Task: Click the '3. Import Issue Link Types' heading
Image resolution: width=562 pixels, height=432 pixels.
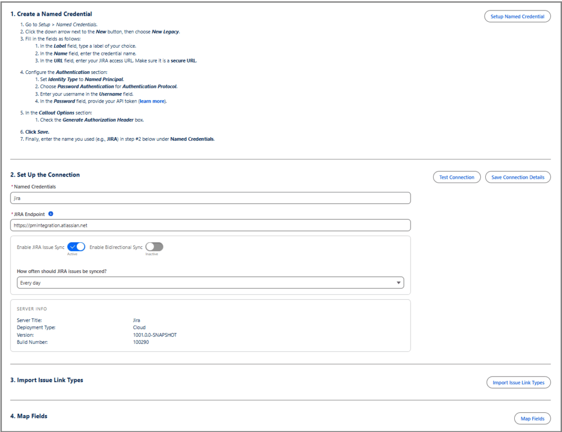Action: pyautogui.click(x=47, y=380)
